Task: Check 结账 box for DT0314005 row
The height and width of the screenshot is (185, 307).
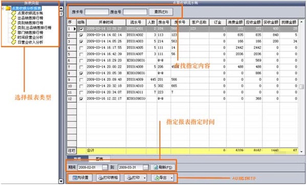Action: pyautogui.click(x=81, y=48)
